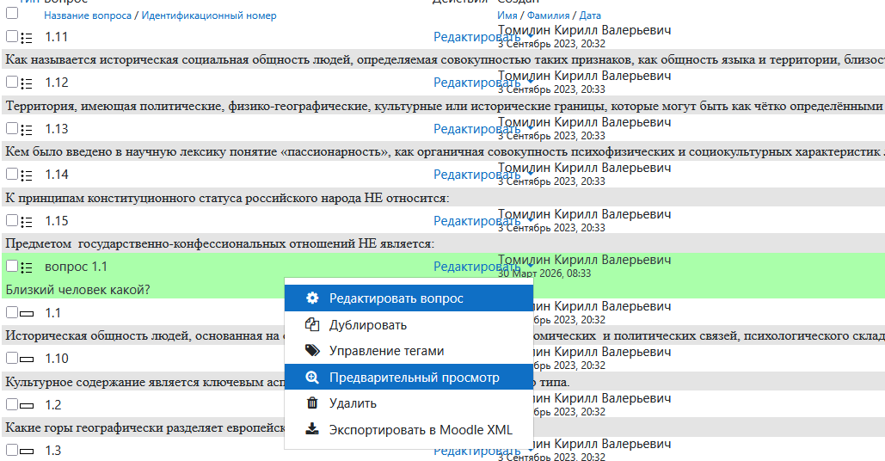Click the multiple-choice type icon for question 1.11

(27, 38)
